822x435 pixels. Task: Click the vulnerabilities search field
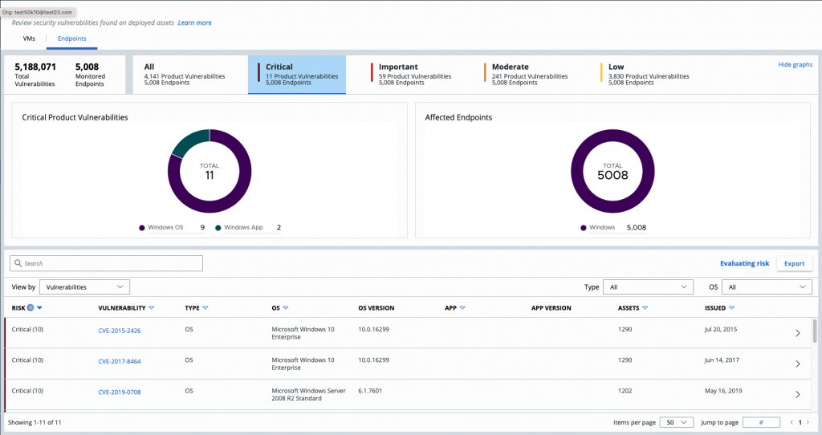click(x=106, y=263)
